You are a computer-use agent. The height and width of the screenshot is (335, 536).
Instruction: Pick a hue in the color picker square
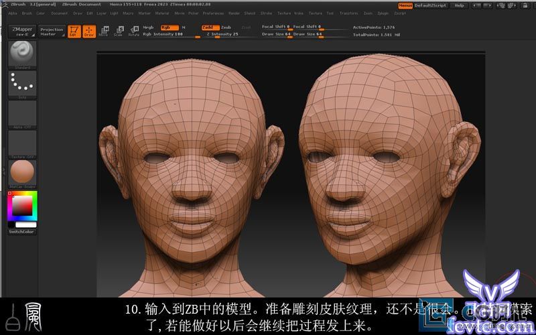point(22,206)
